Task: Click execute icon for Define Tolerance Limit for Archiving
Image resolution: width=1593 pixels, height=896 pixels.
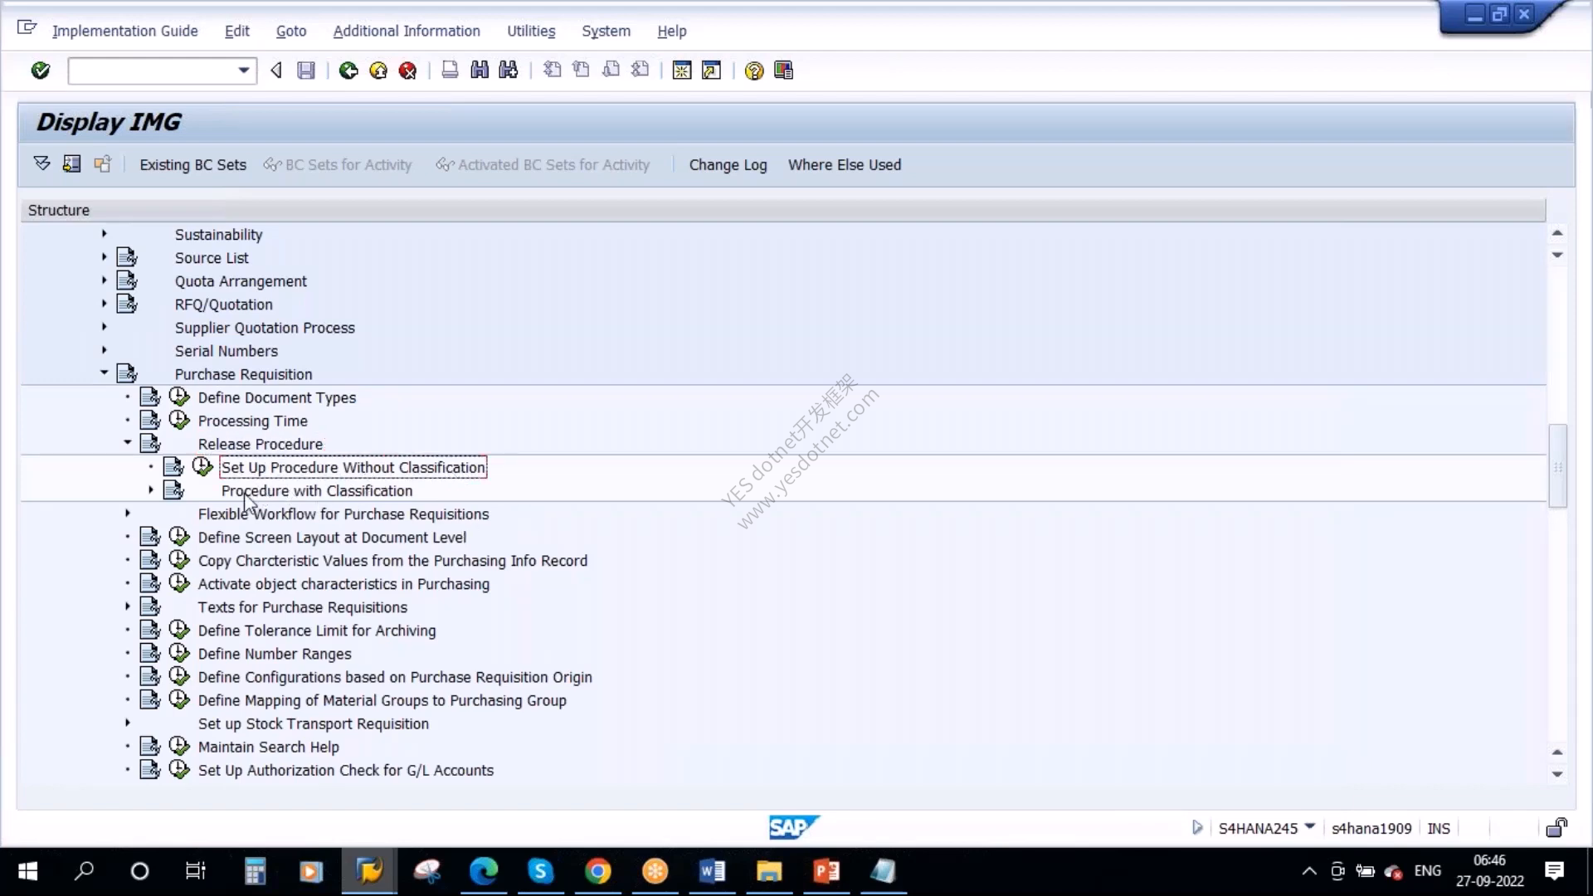Action: coord(179,630)
